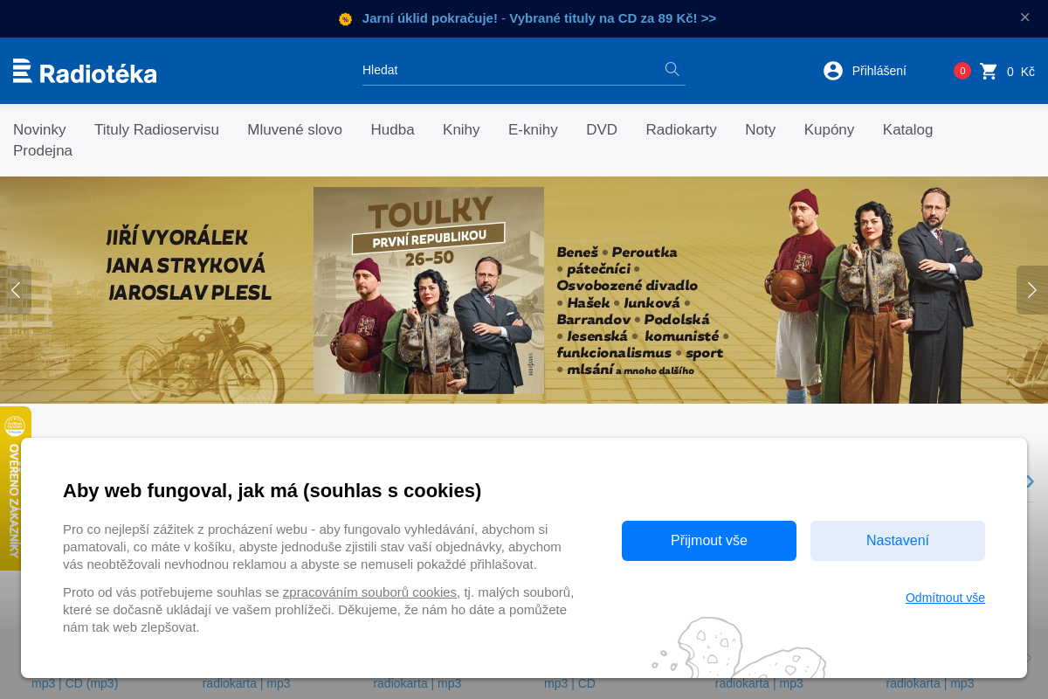This screenshot has width=1048, height=699.
Task: Go to the Radiokarty section
Action: [680, 130]
